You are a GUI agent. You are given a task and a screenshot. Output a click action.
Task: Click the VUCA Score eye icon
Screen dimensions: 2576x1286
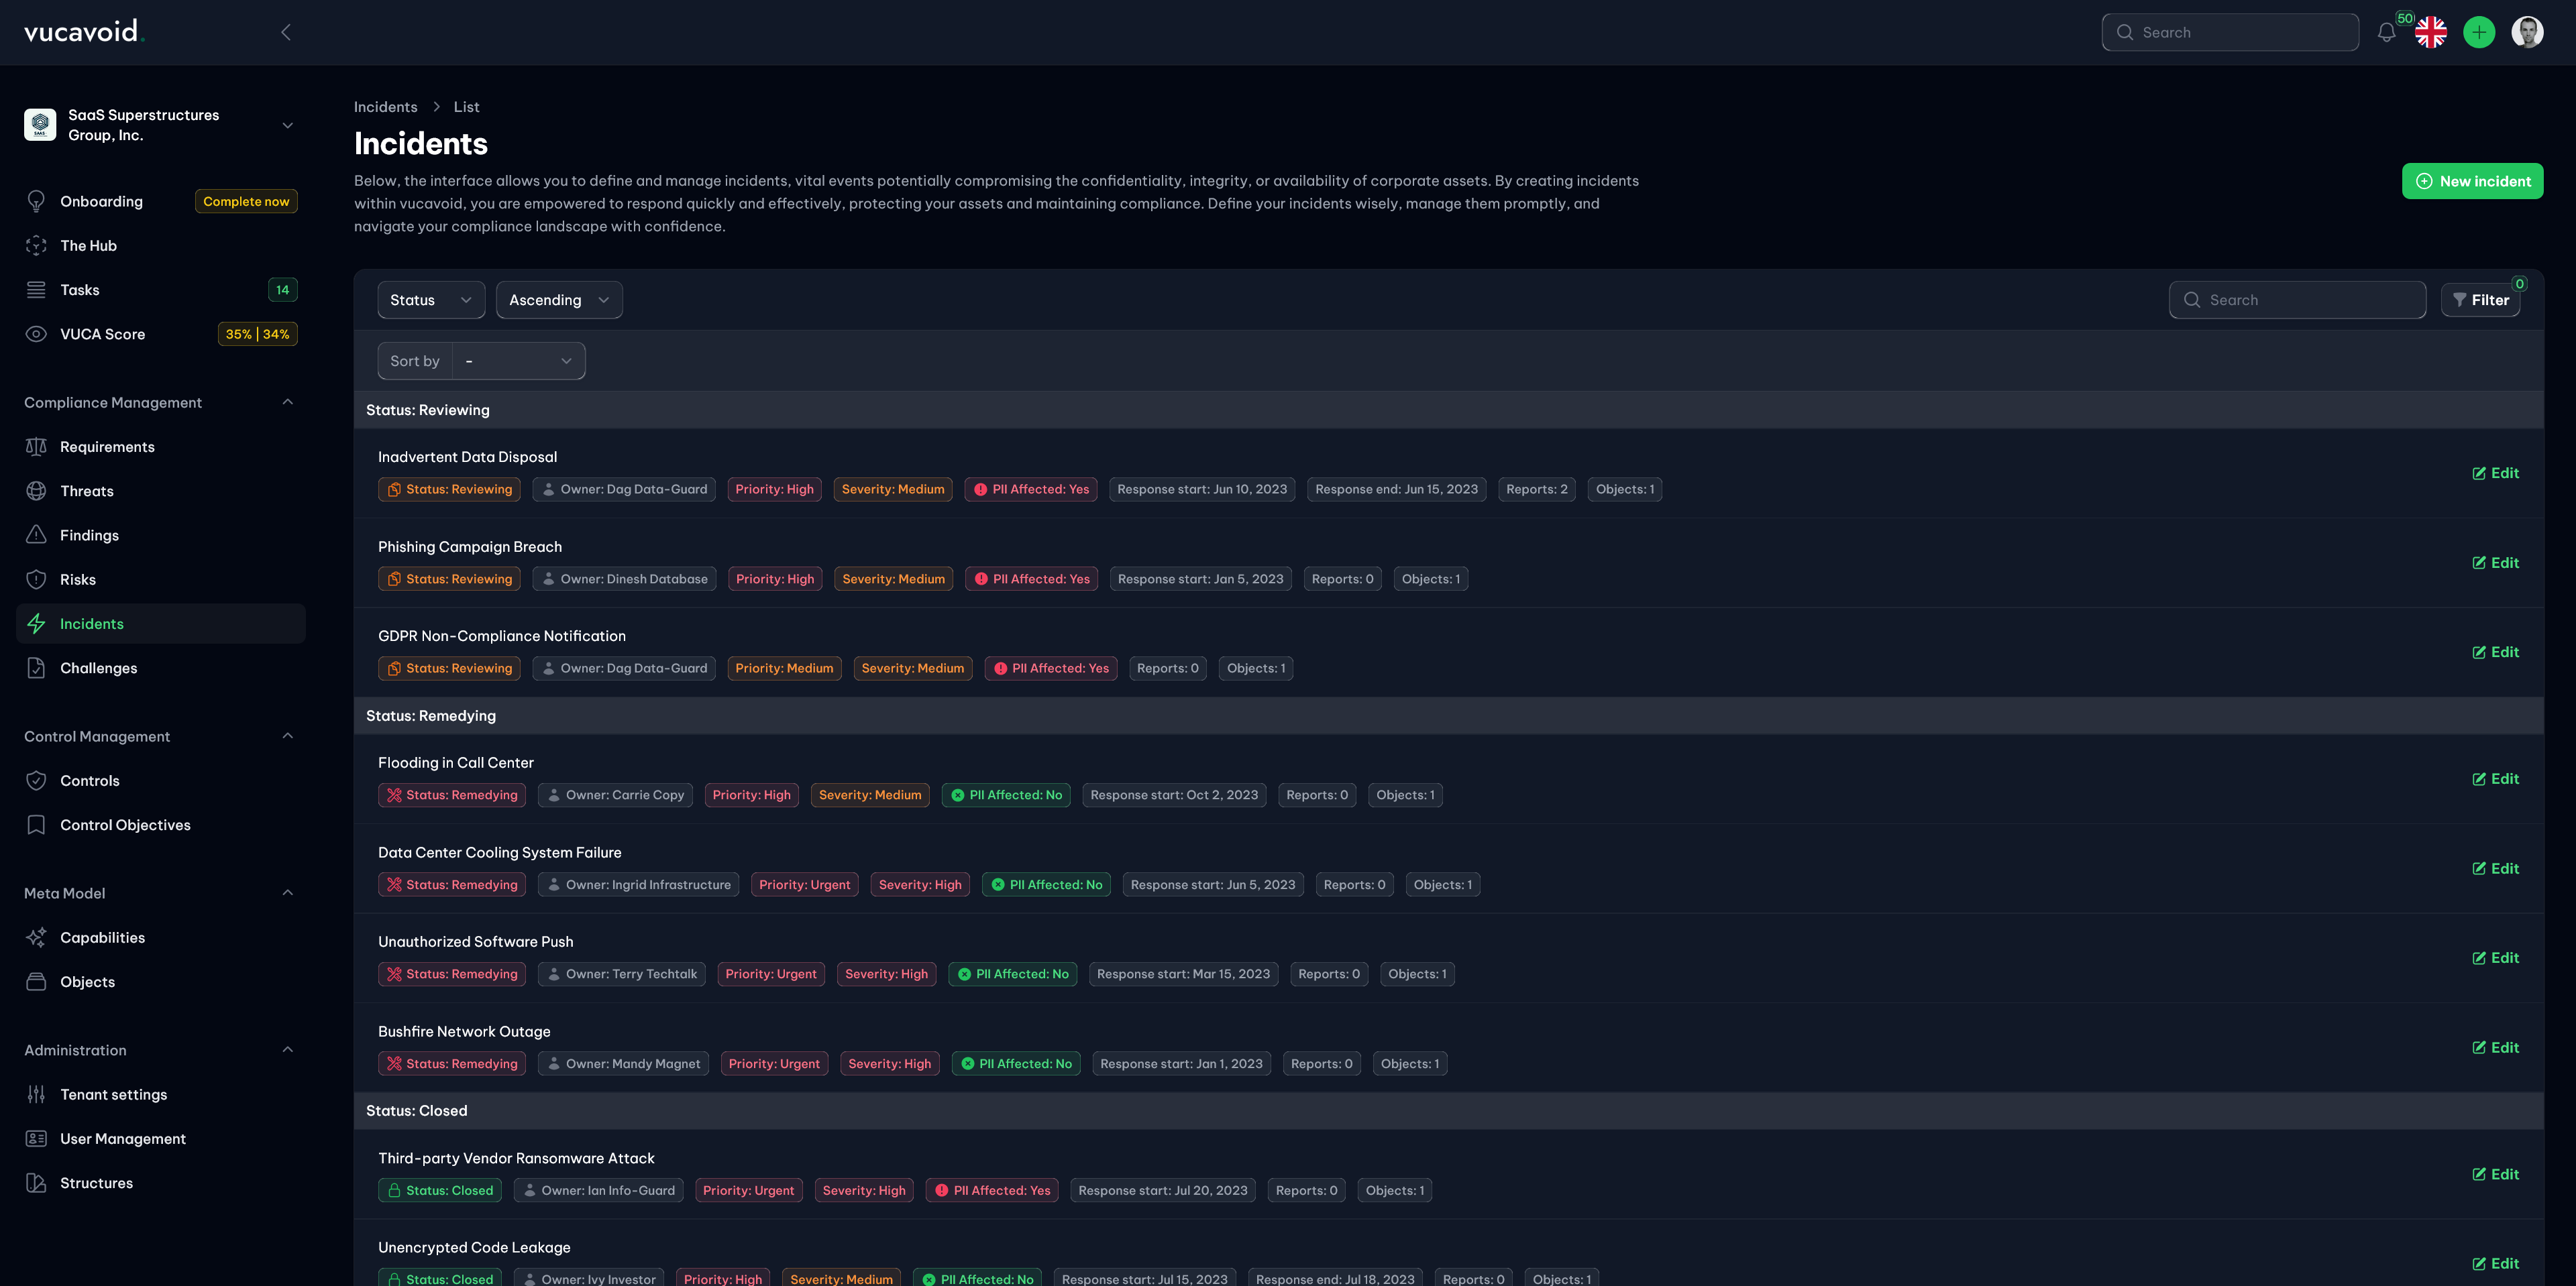coord(36,334)
